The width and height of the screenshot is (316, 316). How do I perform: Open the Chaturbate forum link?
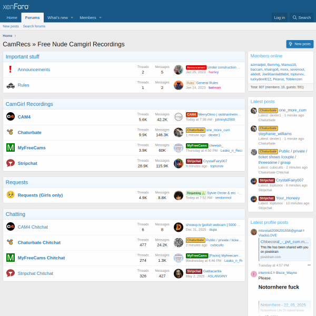[29, 132]
